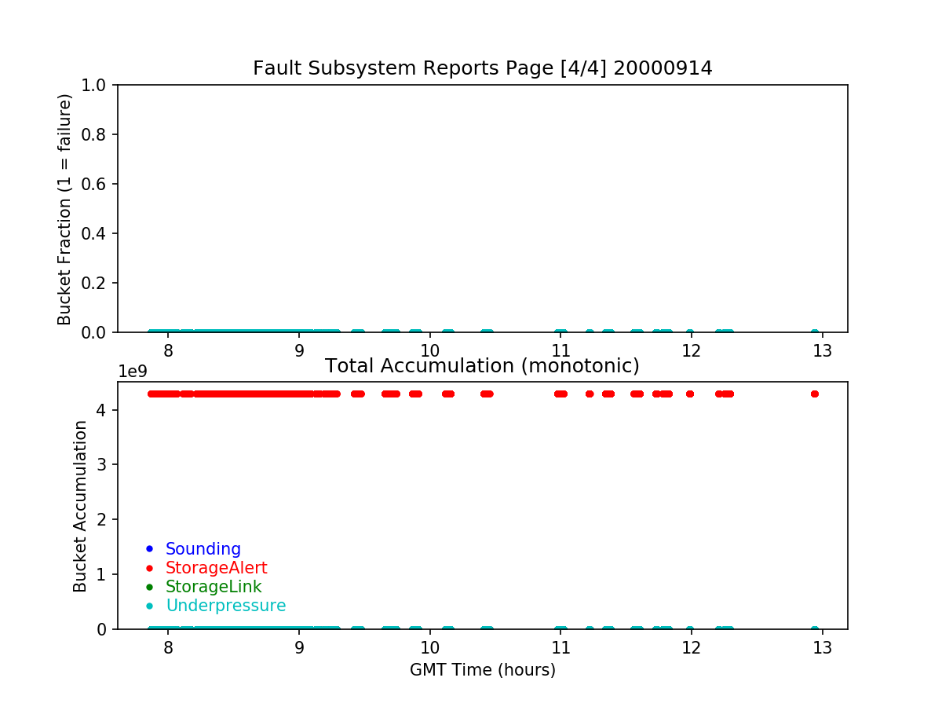Viewport: 942px width, 707px height.
Task: Click the green StorageLink legend marker
Action: (149, 587)
